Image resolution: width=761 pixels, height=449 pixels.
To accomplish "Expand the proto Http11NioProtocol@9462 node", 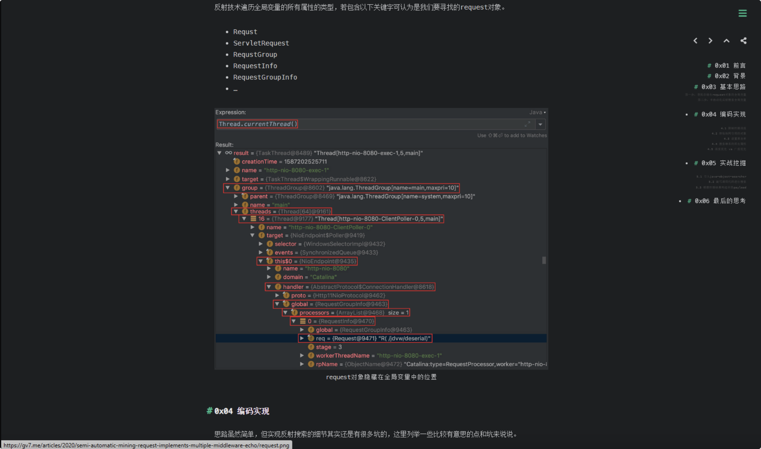I will coord(277,295).
